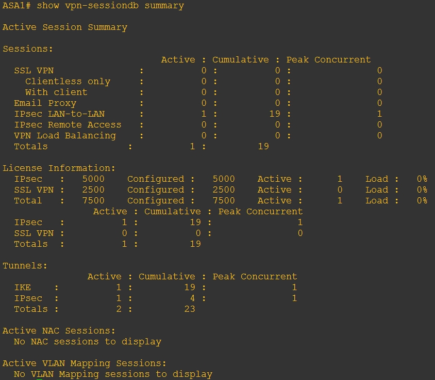Screen dimensions: 435x380
Task: Click 'Configured' in the IPsec license row
Action: pos(156,179)
